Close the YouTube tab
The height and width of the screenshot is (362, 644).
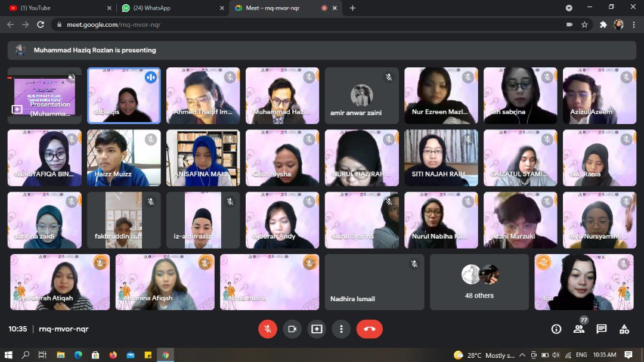109,8
